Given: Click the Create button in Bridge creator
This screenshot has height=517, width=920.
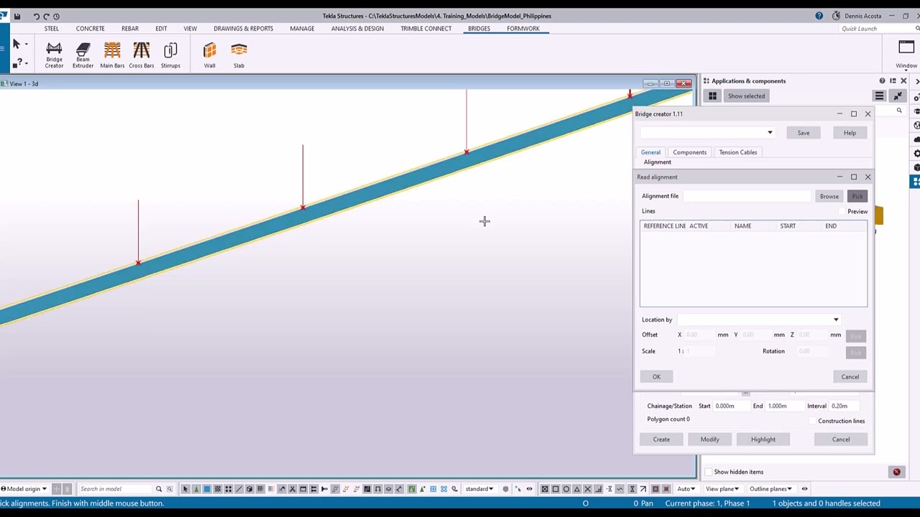Looking at the screenshot, I should pyautogui.click(x=661, y=439).
